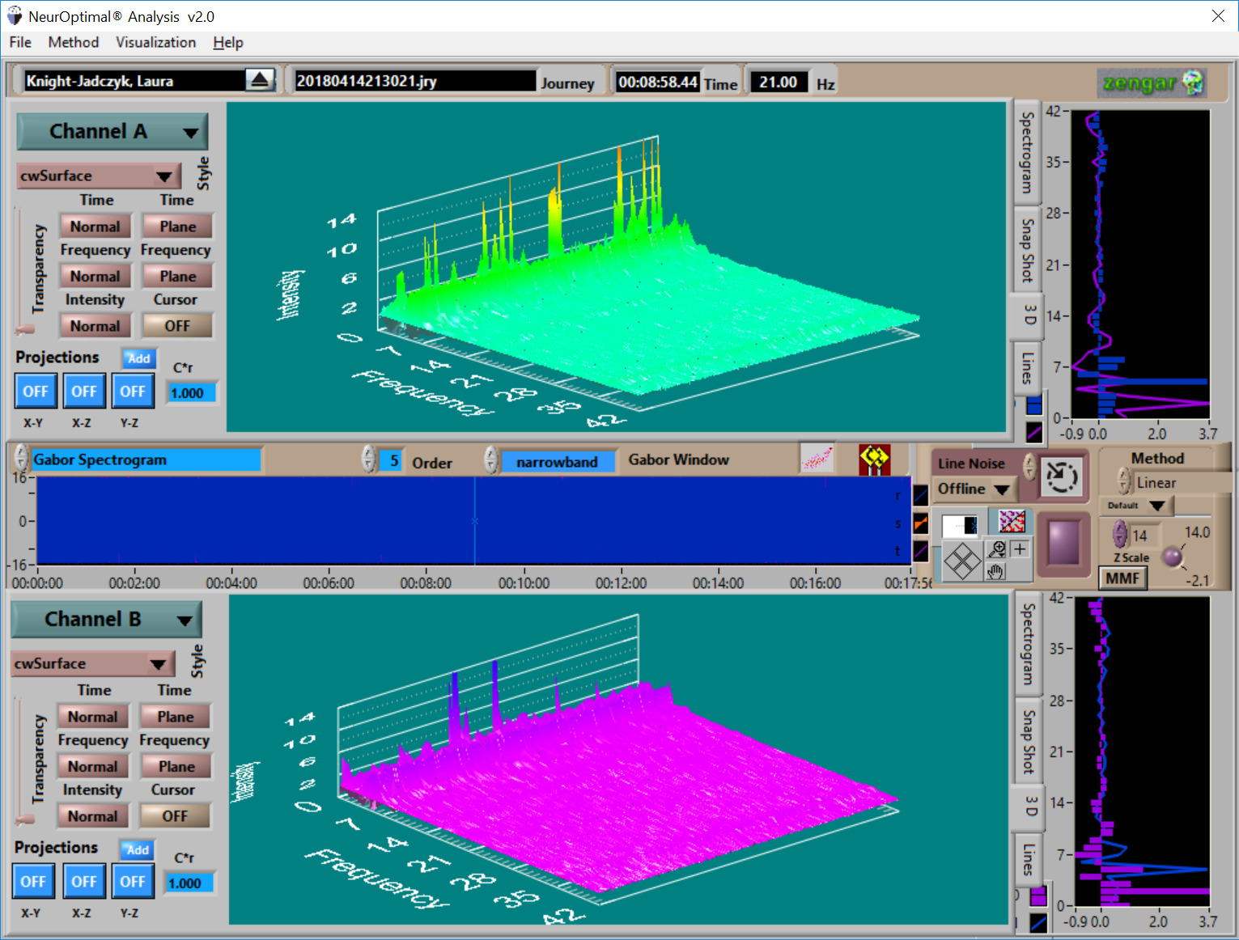
Task: Expand the Offline line noise dropdown
Action: pyautogui.click(x=974, y=489)
